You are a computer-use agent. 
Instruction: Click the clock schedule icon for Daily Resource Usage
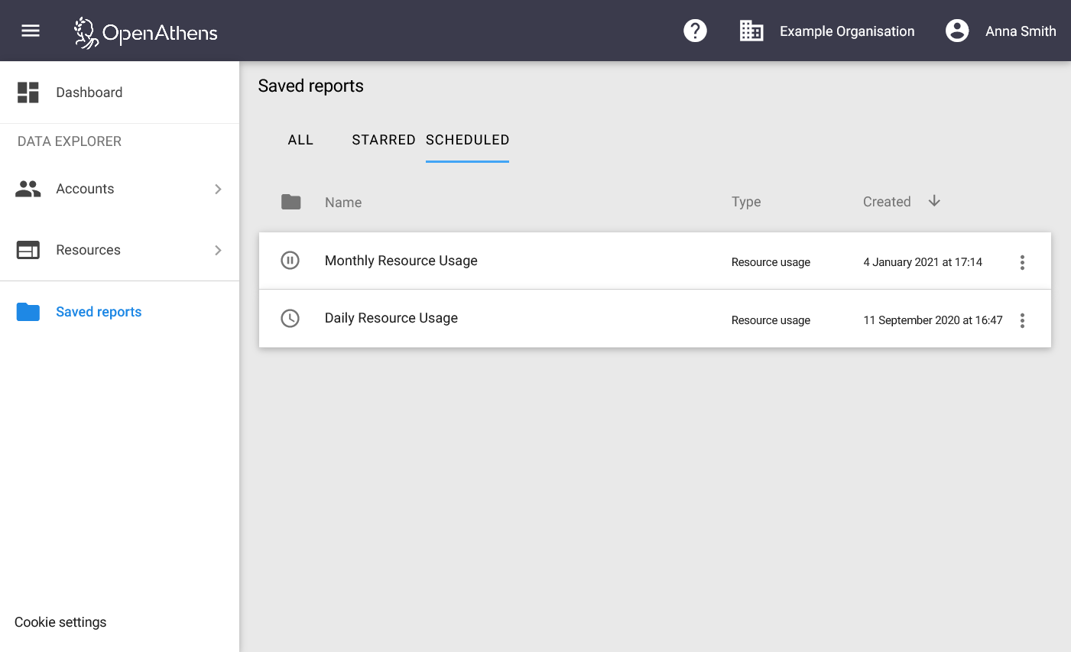(x=290, y=318)
